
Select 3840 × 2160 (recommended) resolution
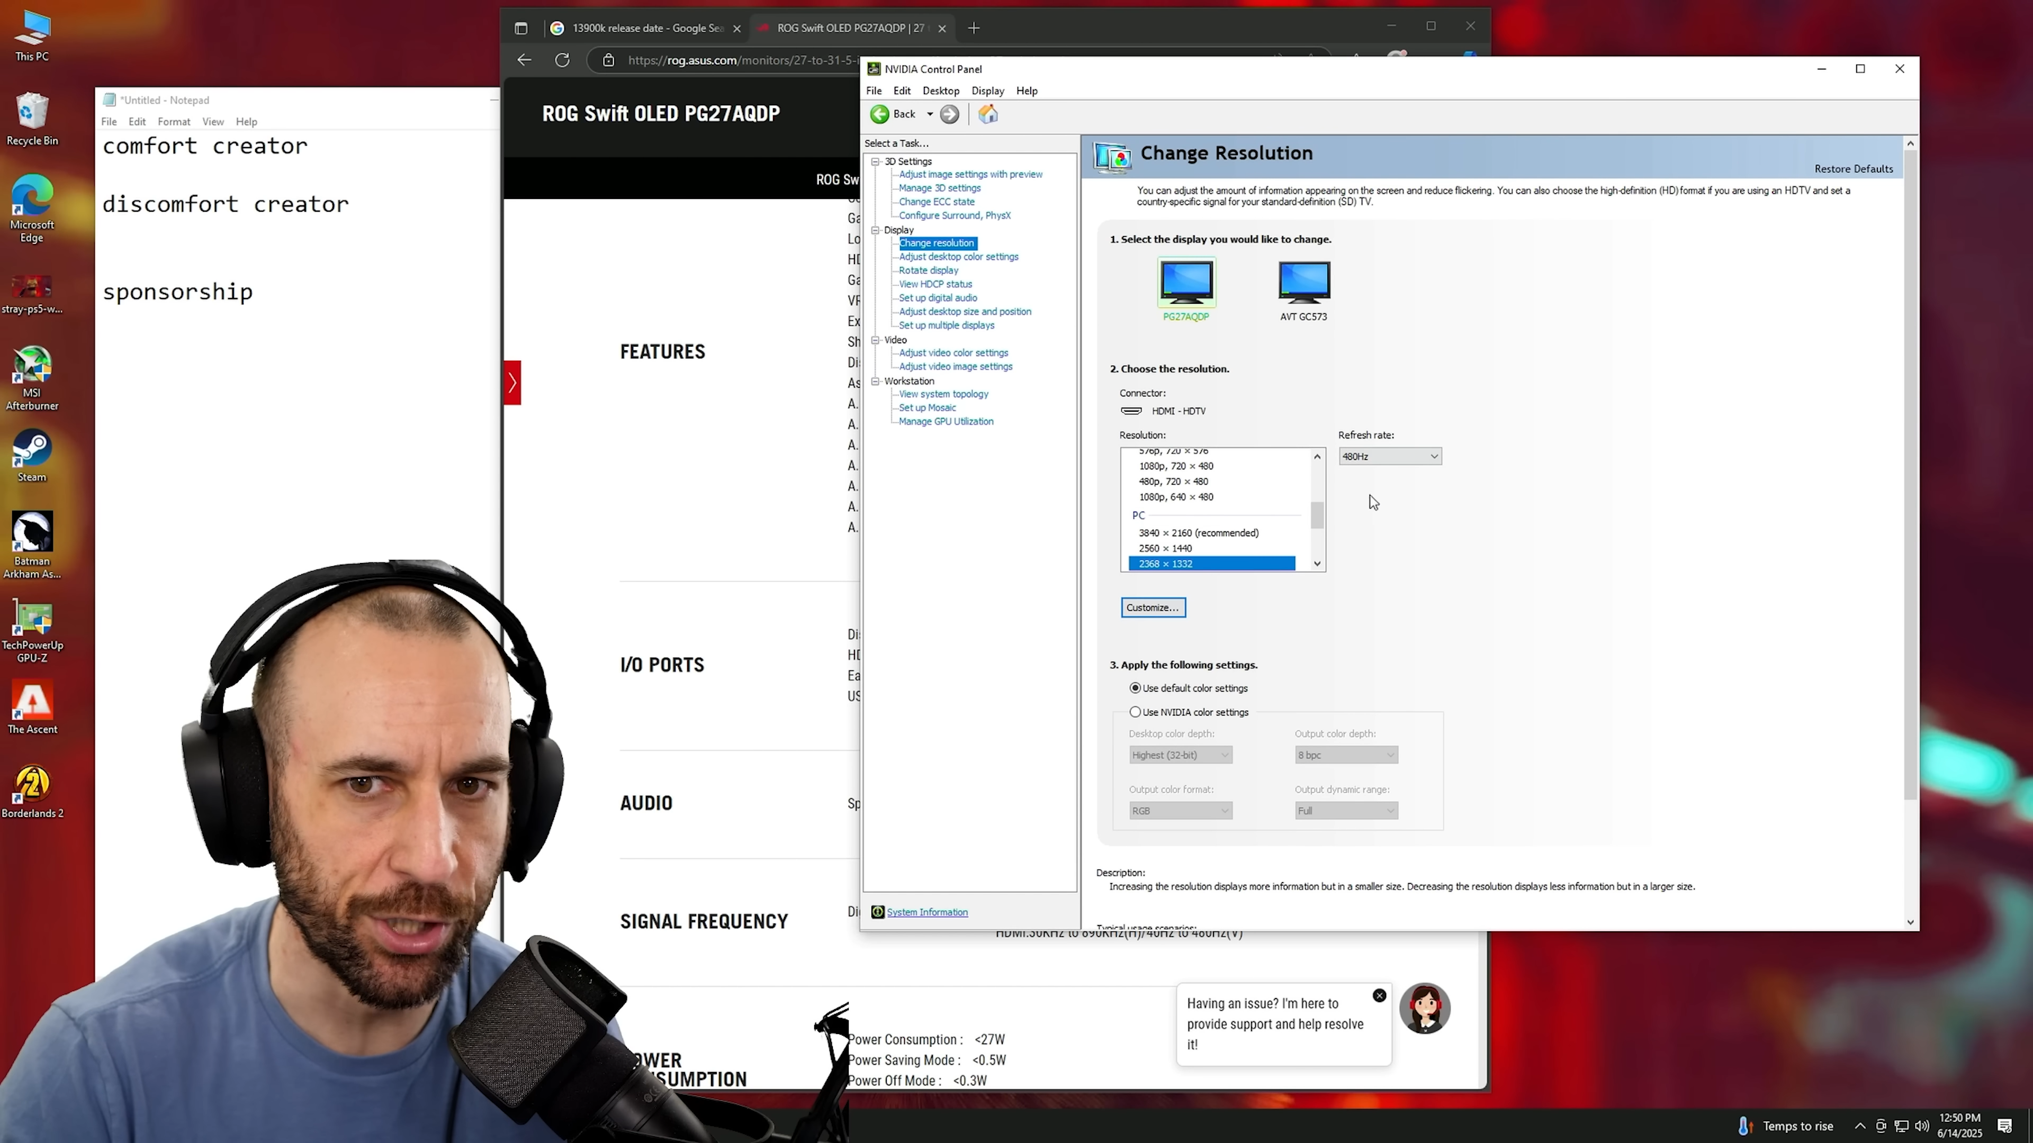coord(1198,533)
